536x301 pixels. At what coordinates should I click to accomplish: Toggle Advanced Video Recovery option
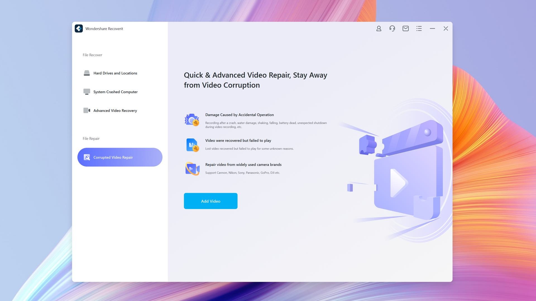click(x=115, y=110)
